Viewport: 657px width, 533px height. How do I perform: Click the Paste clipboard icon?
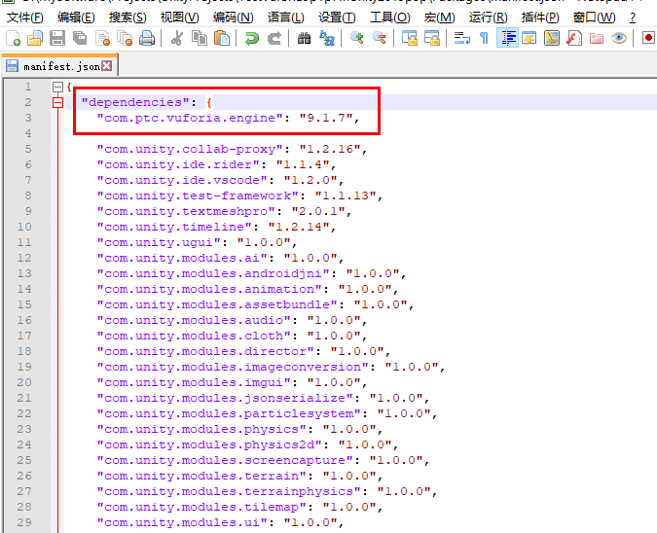[222, 39]
